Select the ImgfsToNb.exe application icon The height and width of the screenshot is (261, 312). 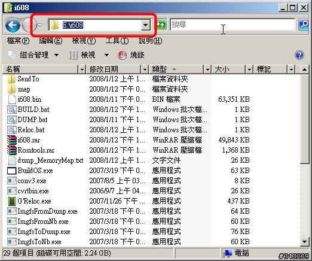12,242
